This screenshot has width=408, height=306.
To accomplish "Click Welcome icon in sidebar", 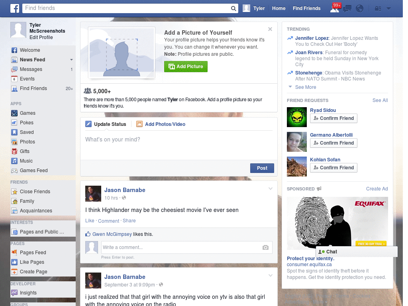I will pos(14,50).
